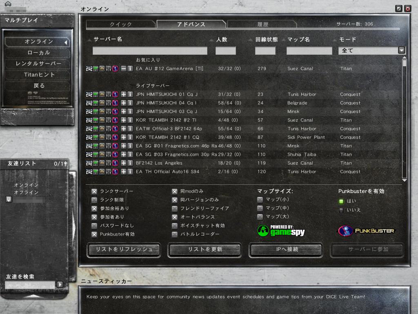Show info for BF2142 Los Angeles server
418x314 pixels.
coord(130,163)
